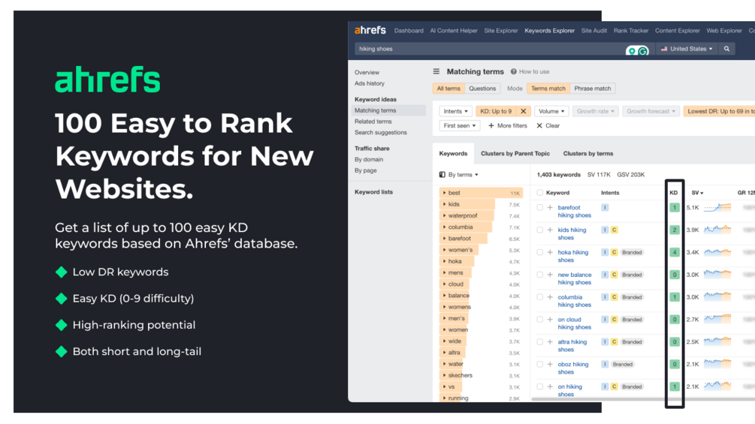Click the plus icon for new balance hiking shoes
The image size is (755, 424).
pos(550,275)
